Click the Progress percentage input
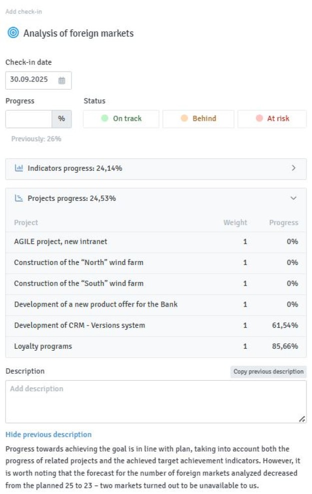312x494 pixels. coord(28,119)
